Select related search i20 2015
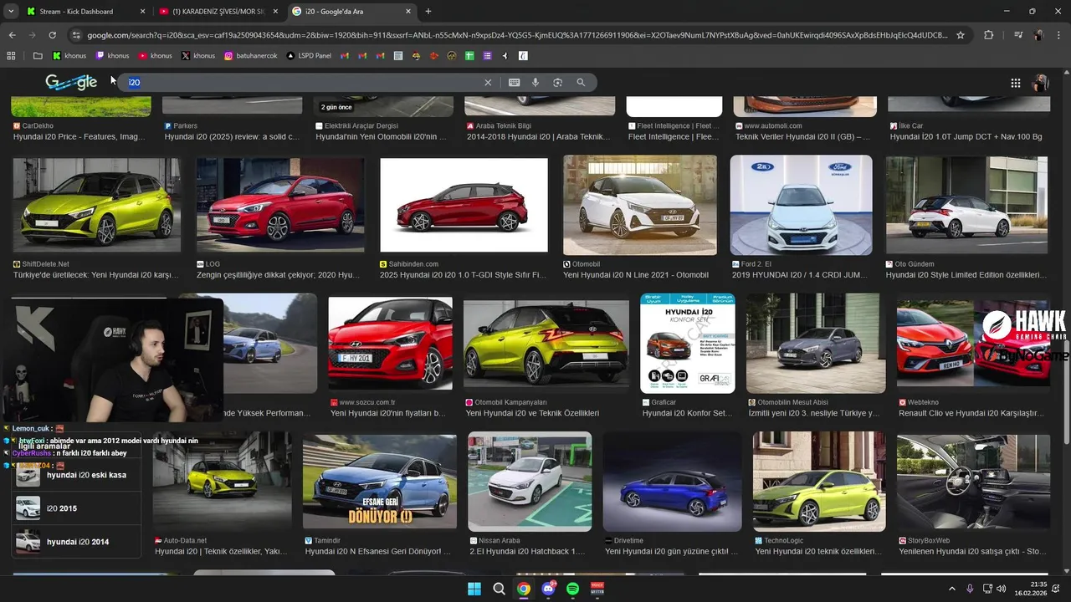Image resolution: width=1071 pixels, height=602 pixels. pos(76,508)
